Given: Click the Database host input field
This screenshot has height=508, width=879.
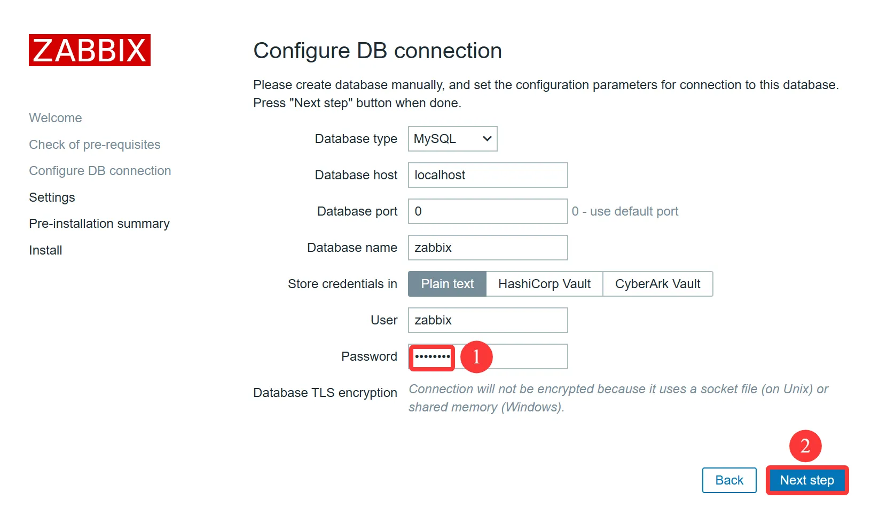Looking at the screenshot, I should pos(488,175).
